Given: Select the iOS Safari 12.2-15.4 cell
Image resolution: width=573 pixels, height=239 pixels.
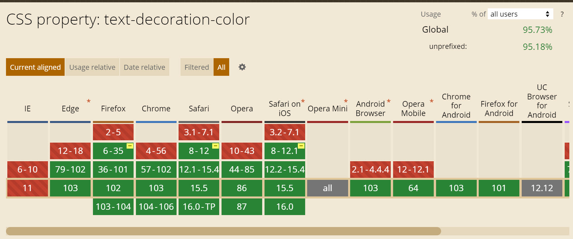Looking at the screenshot, I should pos(285,170).
